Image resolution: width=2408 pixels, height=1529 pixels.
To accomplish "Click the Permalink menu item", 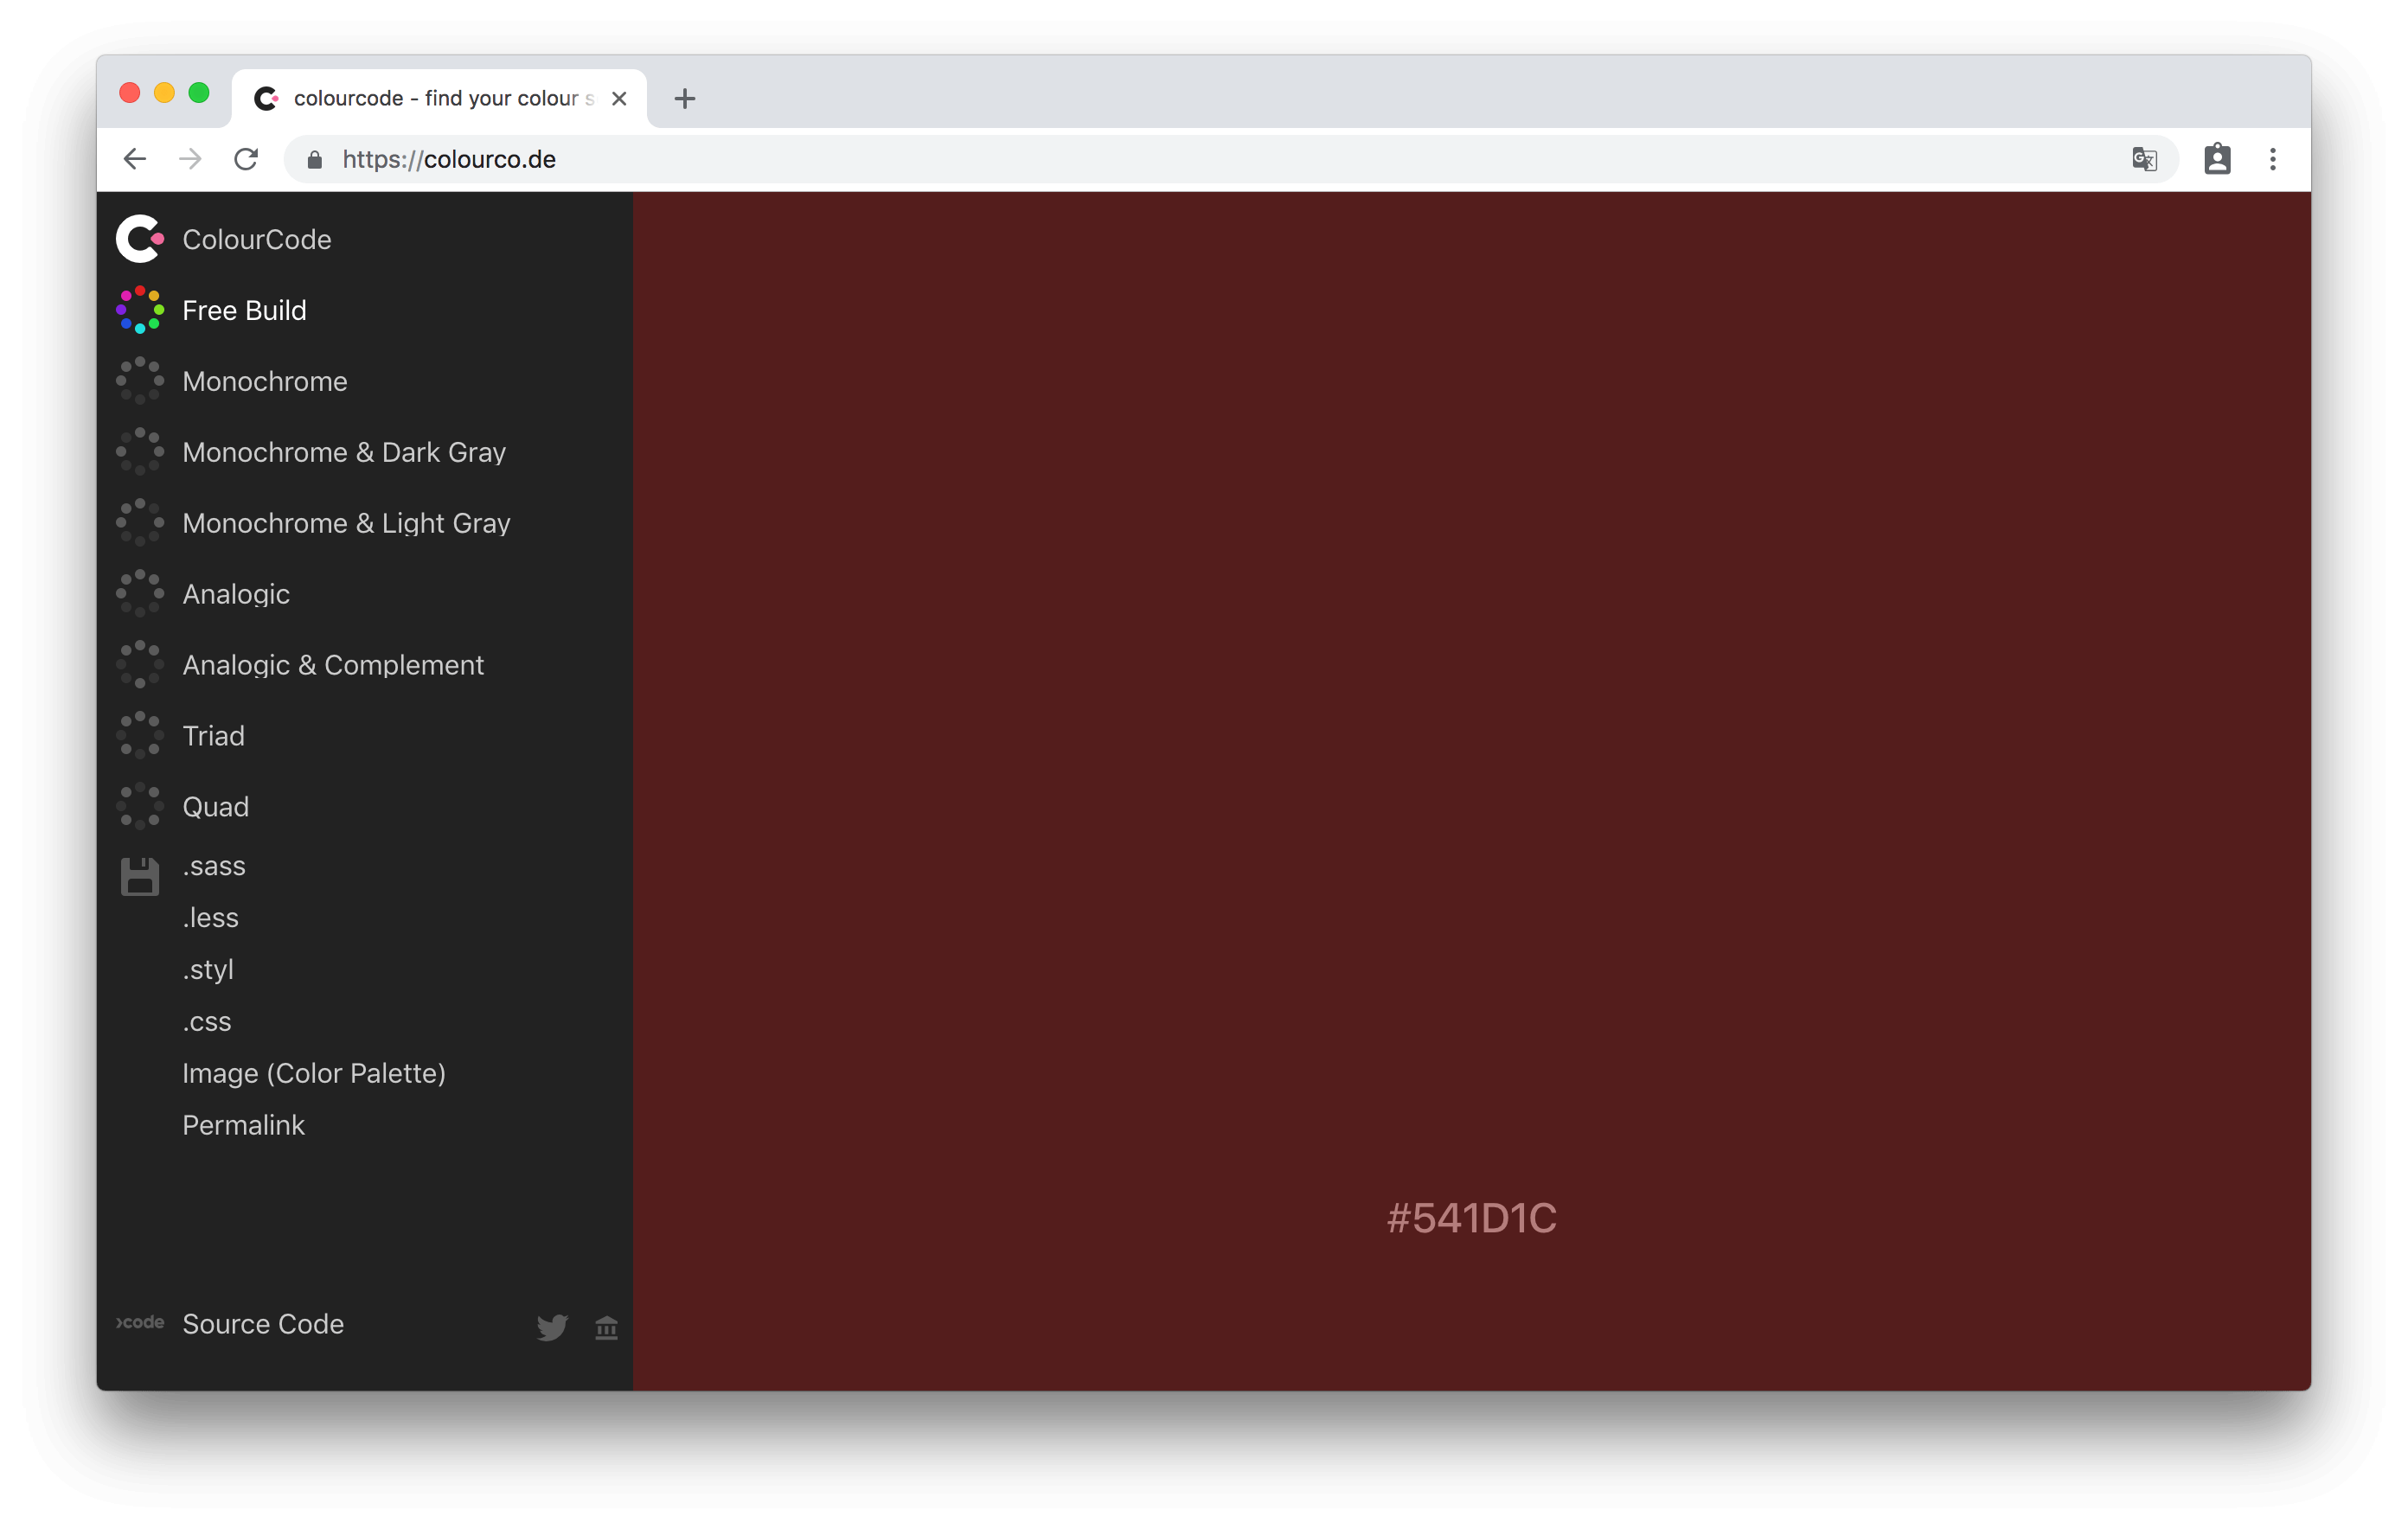I will [242, 1123].
